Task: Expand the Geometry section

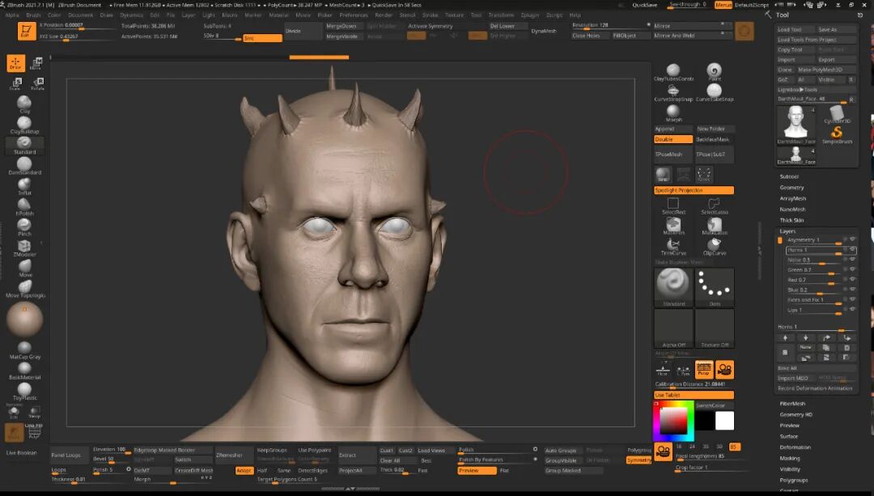Action: [x=791, y=188]
